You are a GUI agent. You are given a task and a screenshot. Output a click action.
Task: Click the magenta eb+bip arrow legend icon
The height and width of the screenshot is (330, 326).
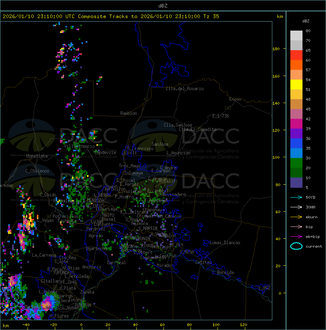pos(296,237)
